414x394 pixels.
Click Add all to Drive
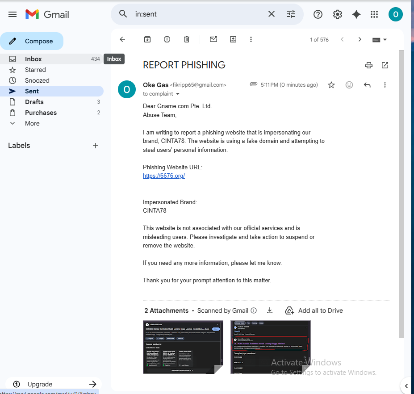[x=314, y=310]
